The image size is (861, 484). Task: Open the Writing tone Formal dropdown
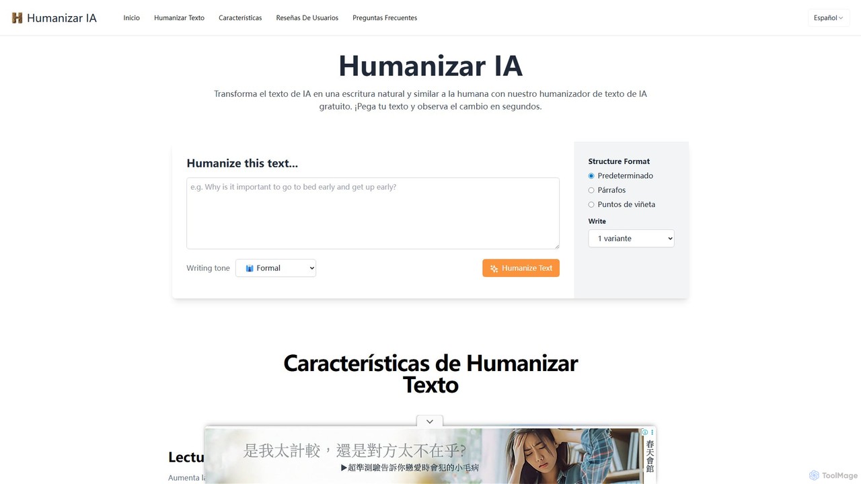click(276, 268)
